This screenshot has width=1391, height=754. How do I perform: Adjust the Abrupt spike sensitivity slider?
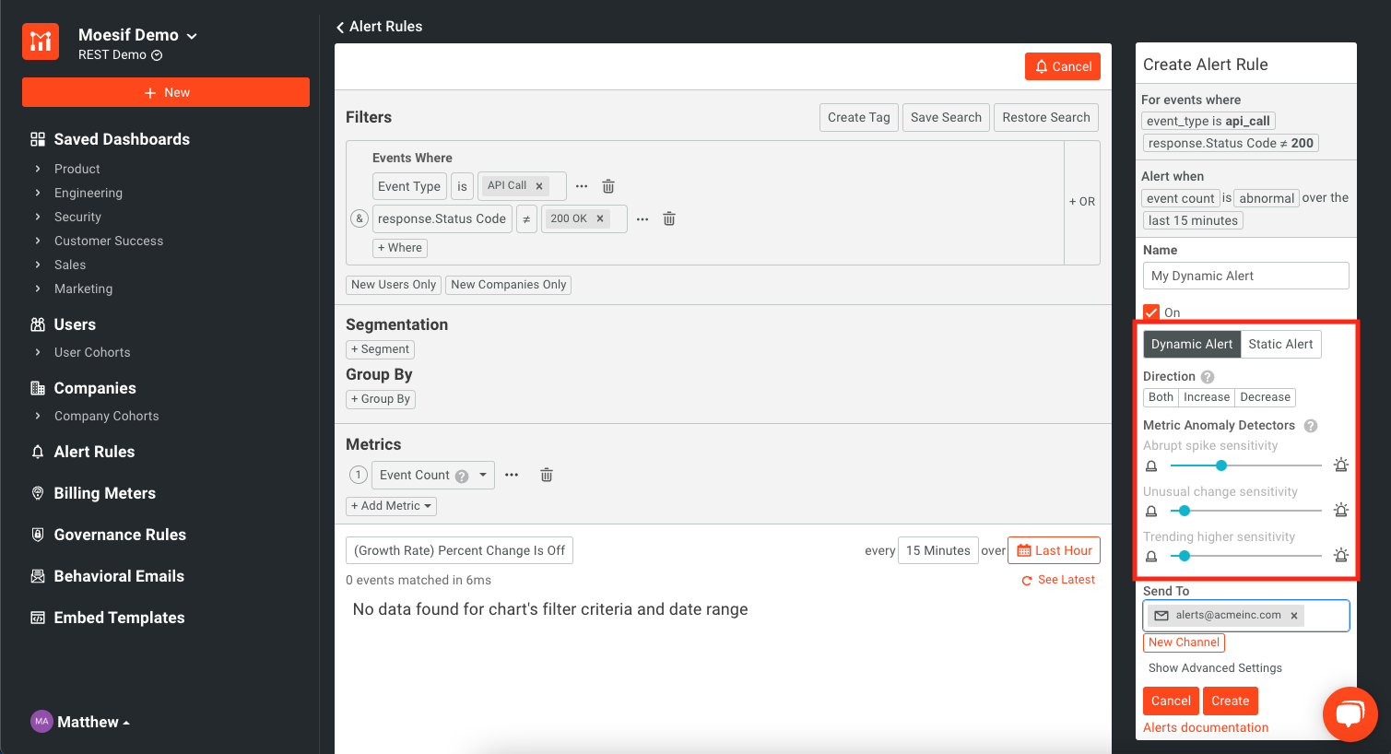click(1221, 465)
